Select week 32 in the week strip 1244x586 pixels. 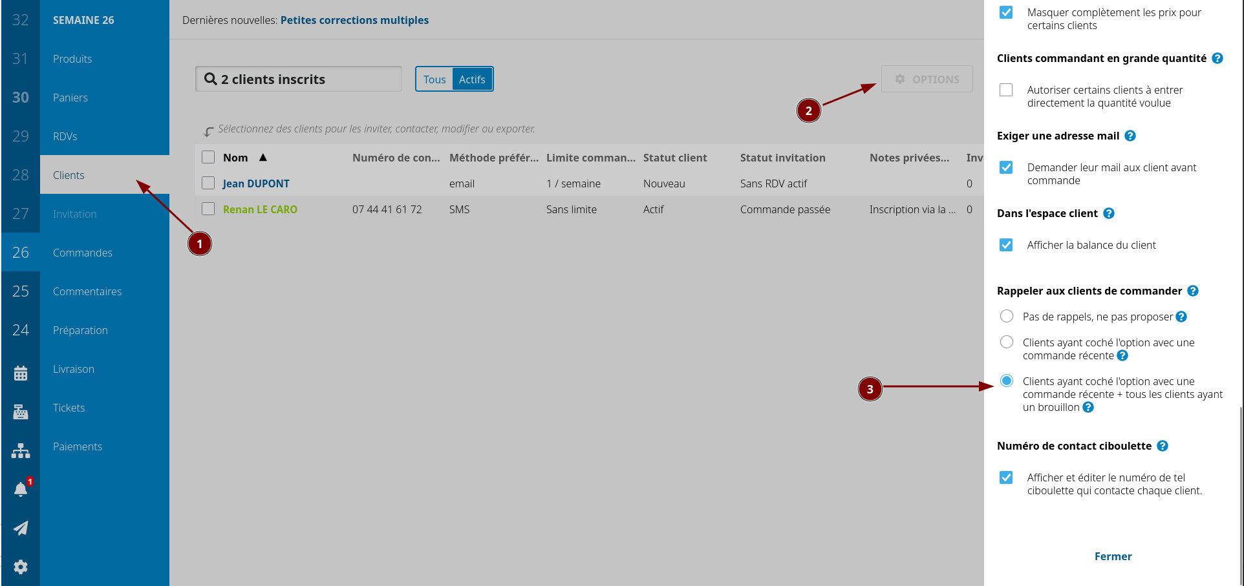[21, 20]
